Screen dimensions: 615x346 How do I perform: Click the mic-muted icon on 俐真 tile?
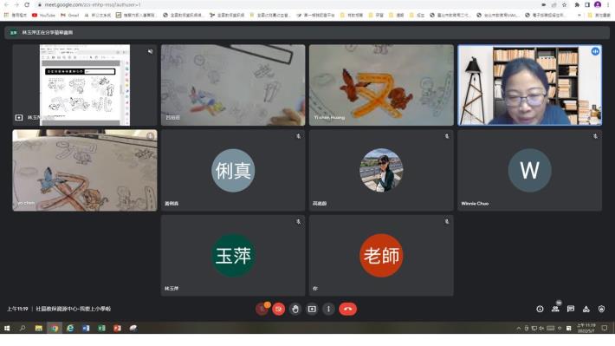[x=299, y=136]
